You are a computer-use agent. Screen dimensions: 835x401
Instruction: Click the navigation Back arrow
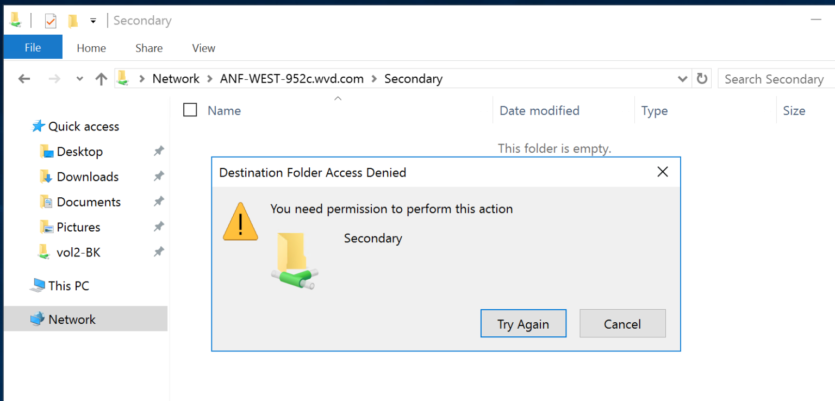[x=24, y=78]
